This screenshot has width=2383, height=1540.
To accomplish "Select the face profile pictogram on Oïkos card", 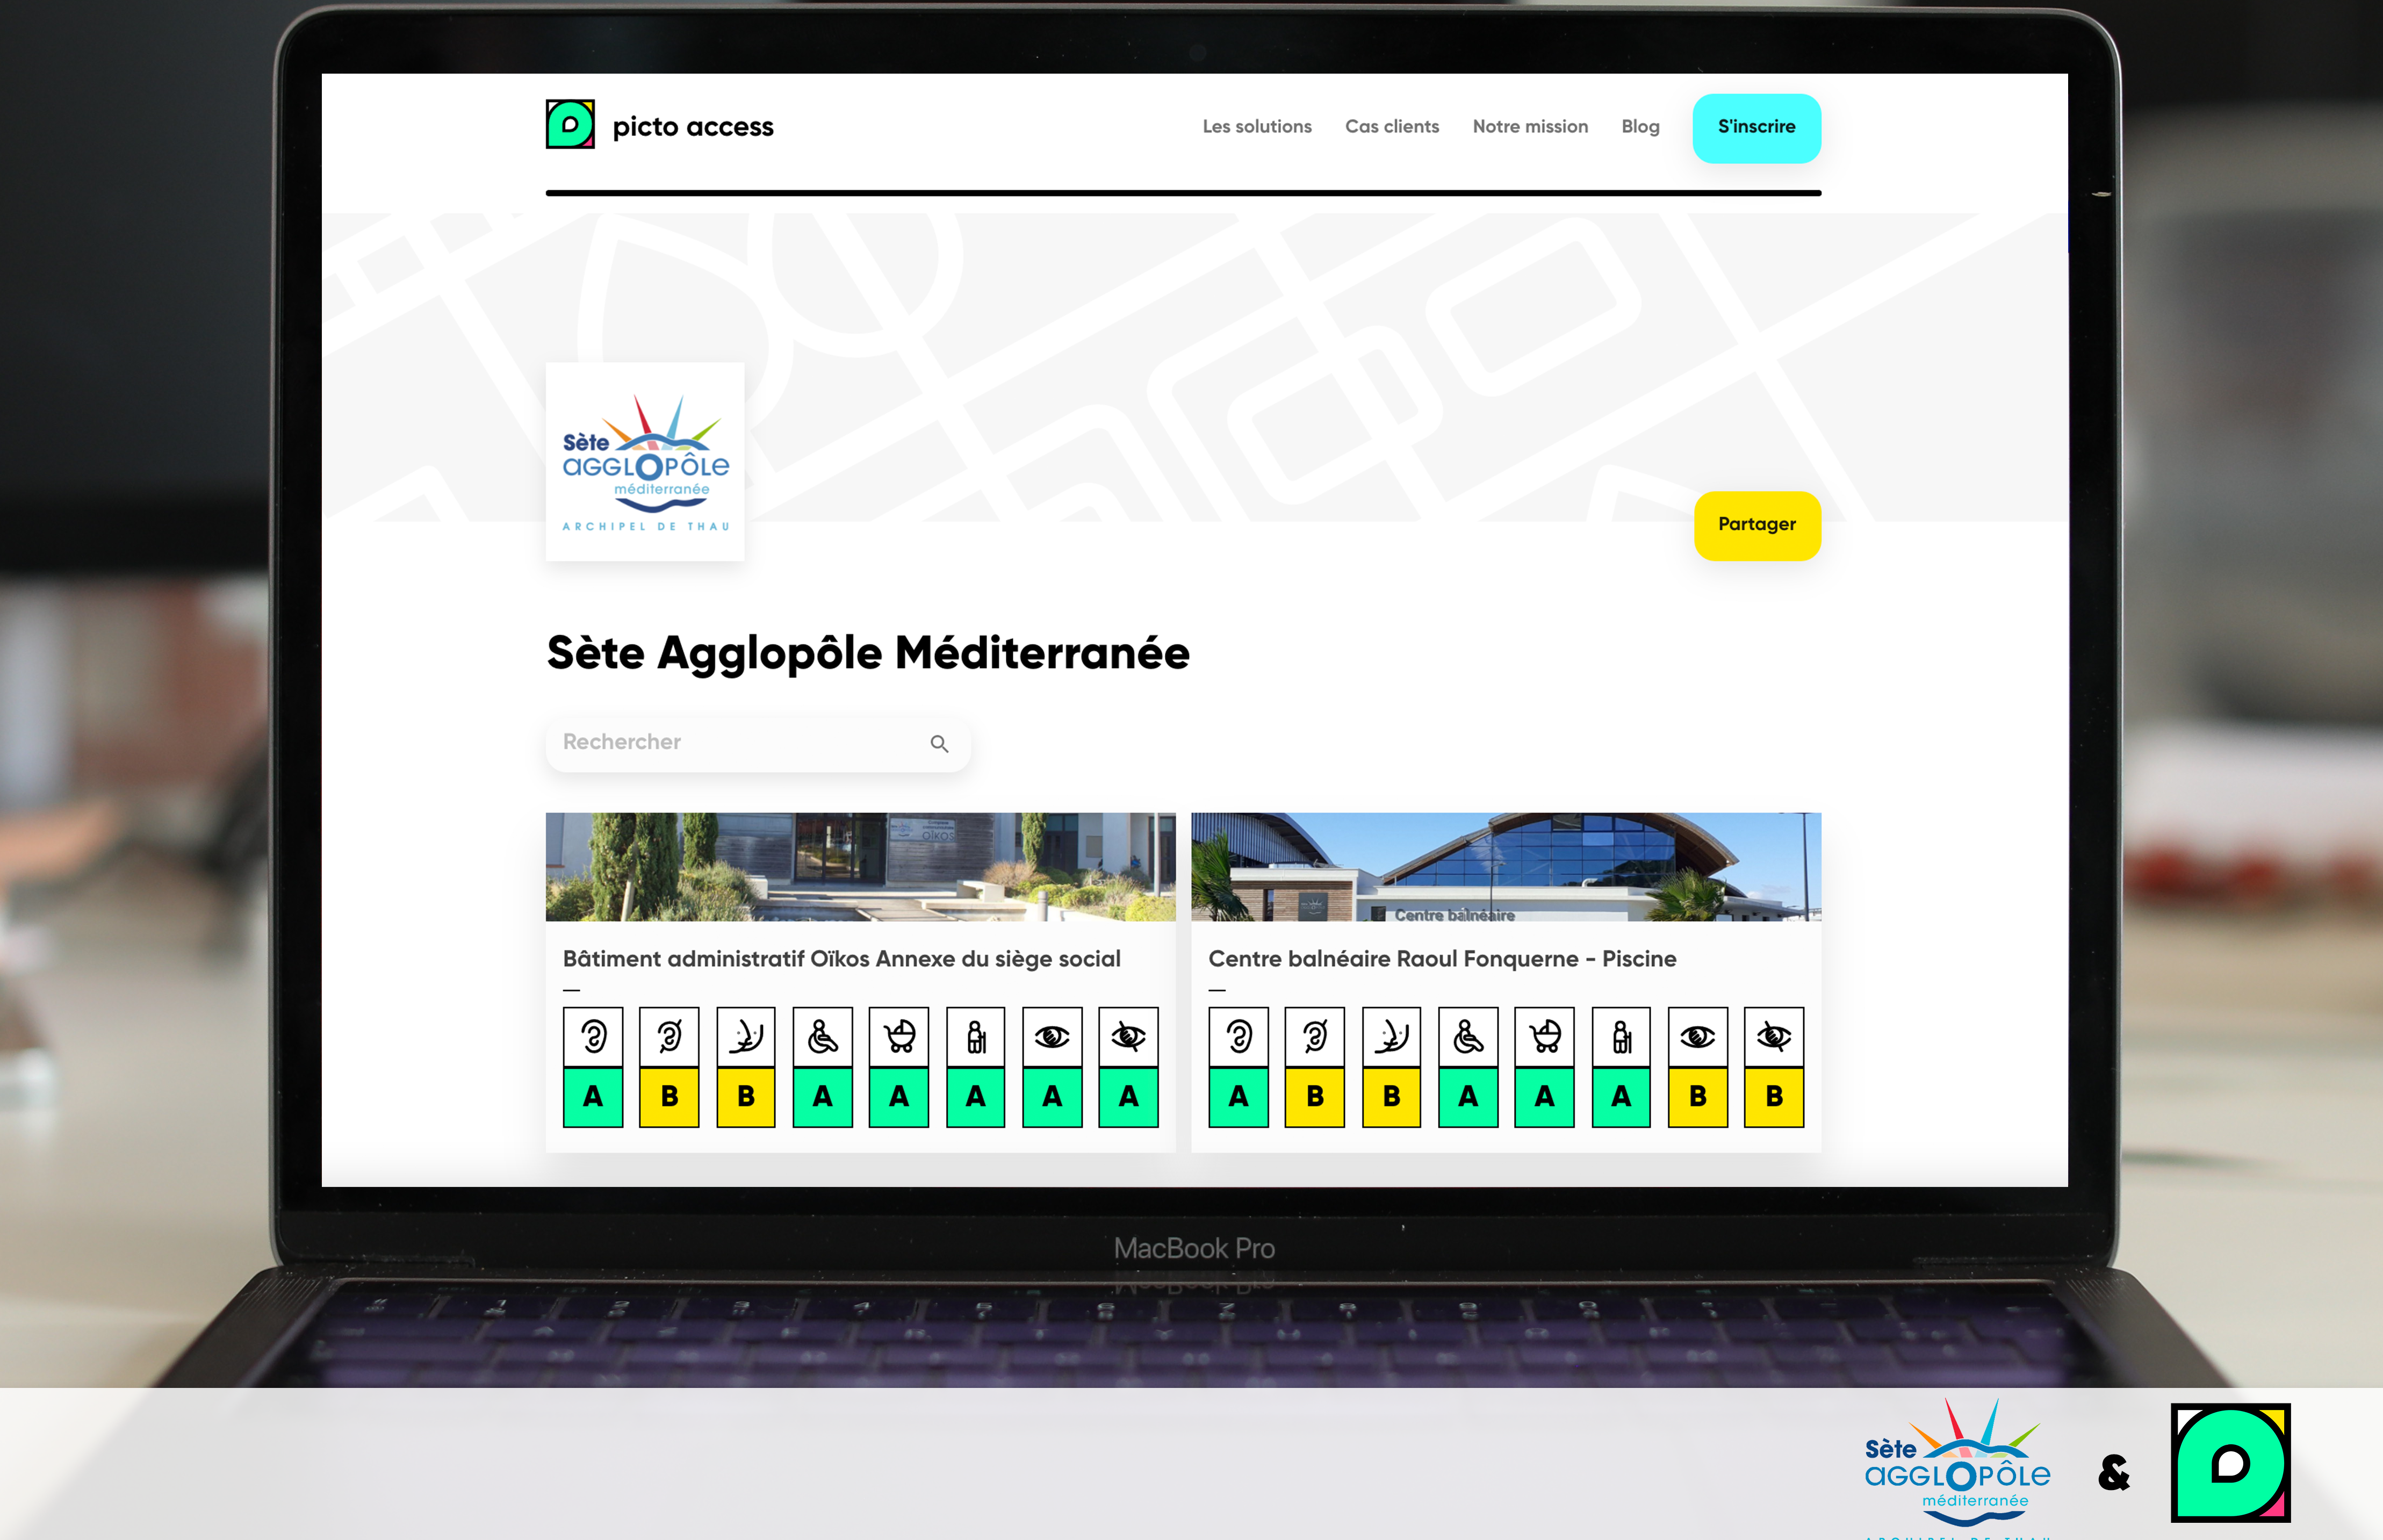I will [746, 1037].
